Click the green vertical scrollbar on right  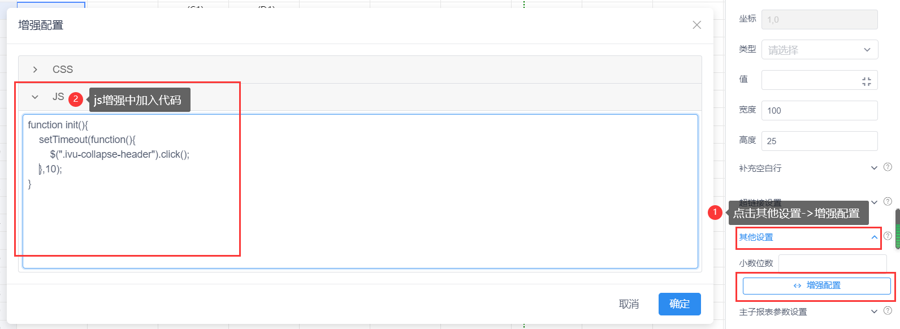[x=897, y=229]
